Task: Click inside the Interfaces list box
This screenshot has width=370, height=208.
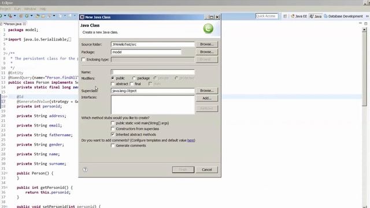Action: pyautogui.click(x=153, y=105)
